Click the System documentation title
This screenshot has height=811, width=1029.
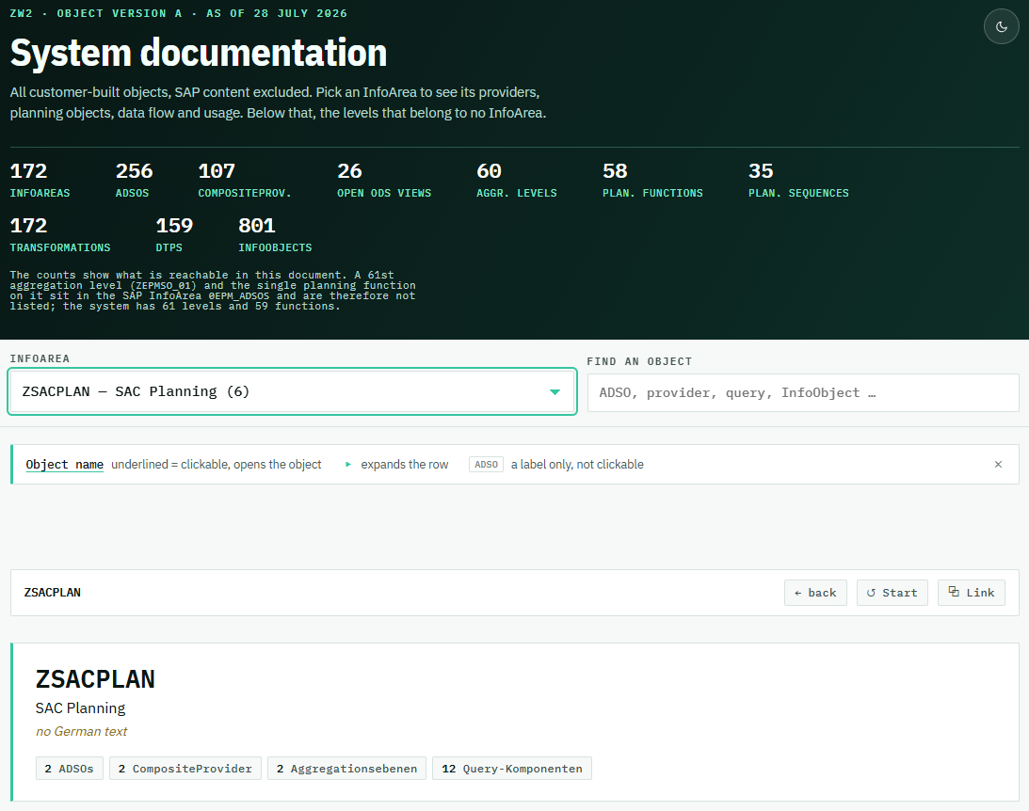pyautogui.click(x=199, y=53)
